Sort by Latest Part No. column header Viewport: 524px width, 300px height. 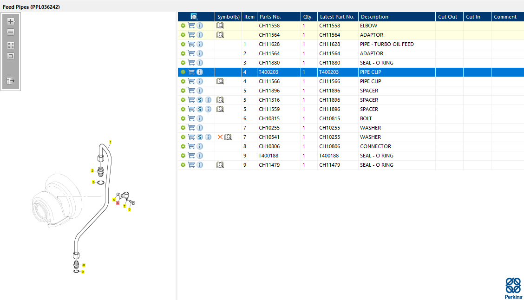[x=338, y=17]
